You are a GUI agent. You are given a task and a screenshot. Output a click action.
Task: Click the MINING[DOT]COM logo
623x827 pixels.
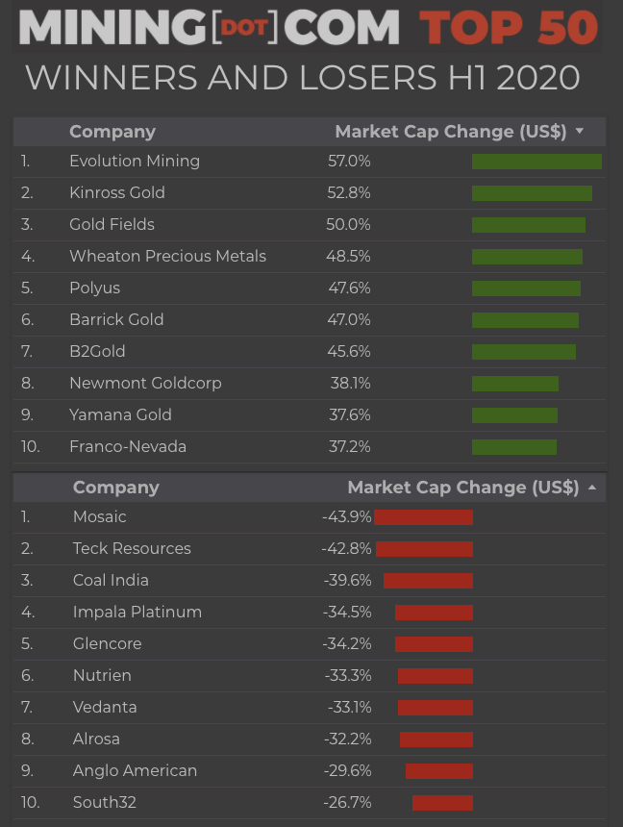tap(209, 28)
